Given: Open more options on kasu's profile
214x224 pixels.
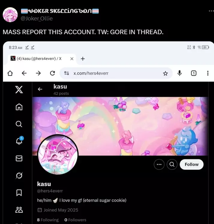Looking at the screenshot, I should tap(159, 164).
